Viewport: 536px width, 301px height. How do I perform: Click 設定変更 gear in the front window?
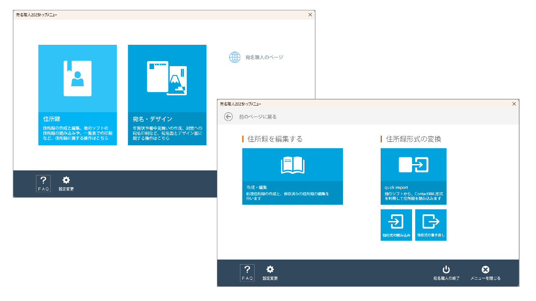coord(270,273)
